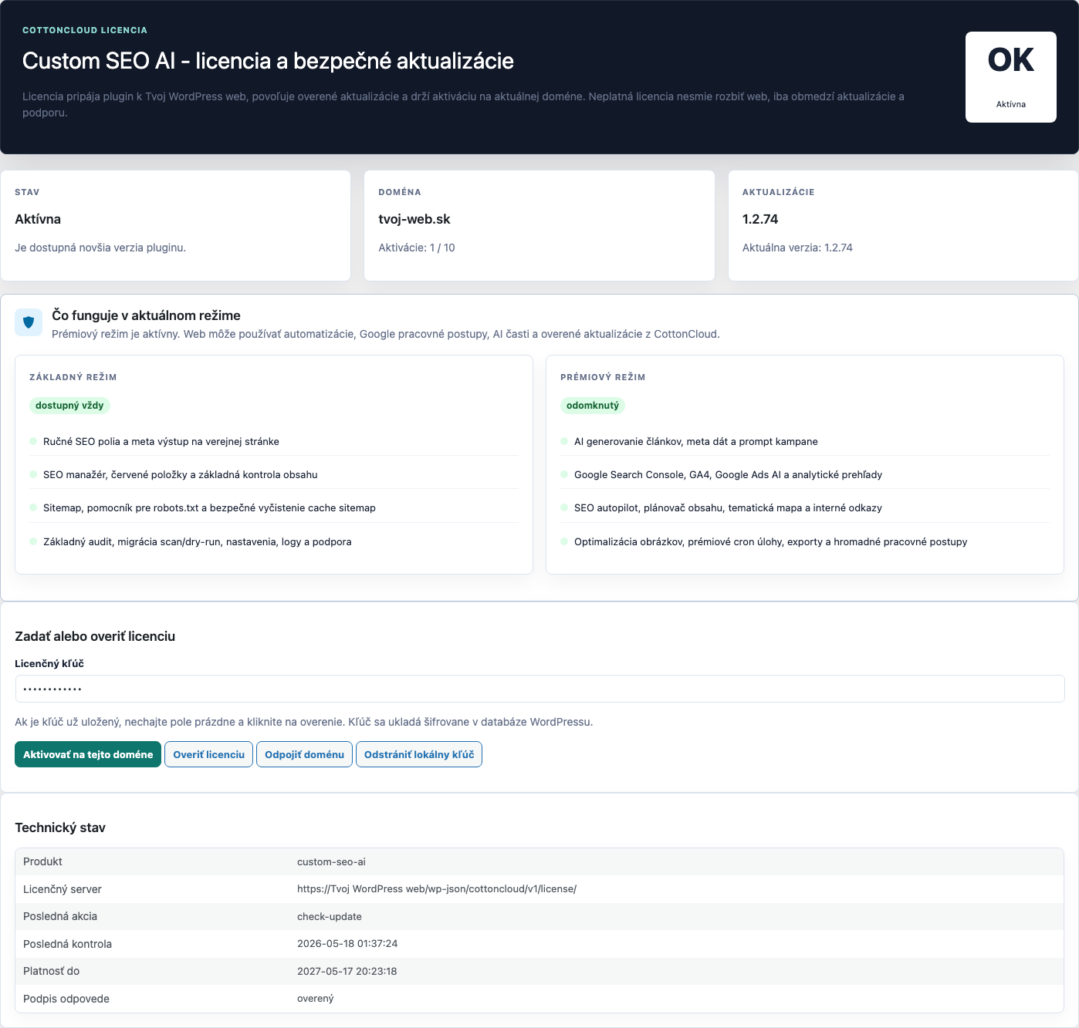Click 'Je dostupná novšia verzia pluginu.' notice
This screenshot has height=1028, width=1079.
[100, 248]
